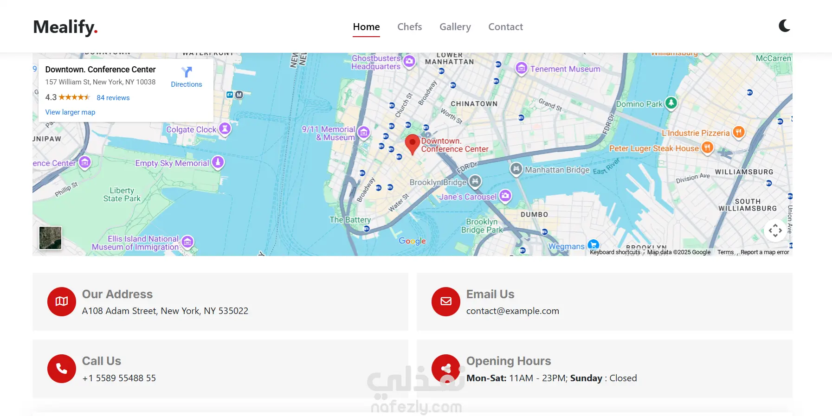Click the map camera controls button

pyautogui.click(x=775, y=230)
